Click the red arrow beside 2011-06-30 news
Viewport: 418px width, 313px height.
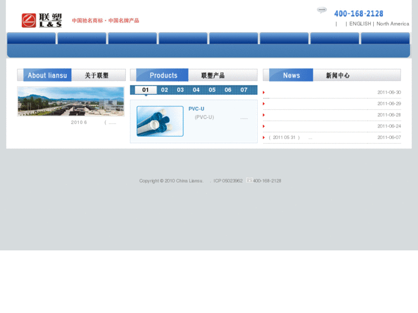(x=264, y=92)
